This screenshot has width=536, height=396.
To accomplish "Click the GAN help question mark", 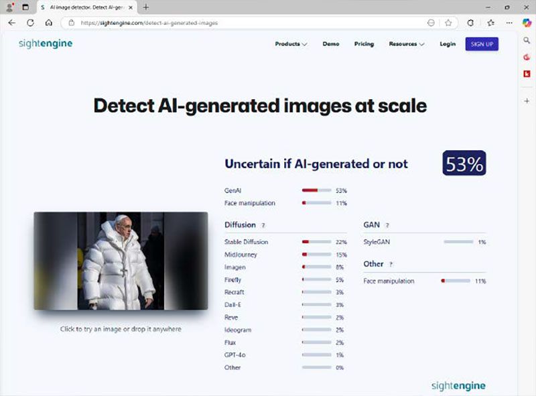I will (387, 225).
